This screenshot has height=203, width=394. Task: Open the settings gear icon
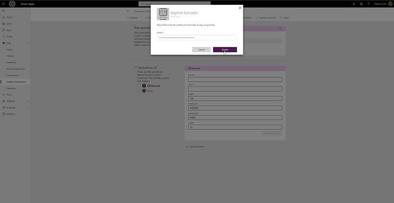361,4
